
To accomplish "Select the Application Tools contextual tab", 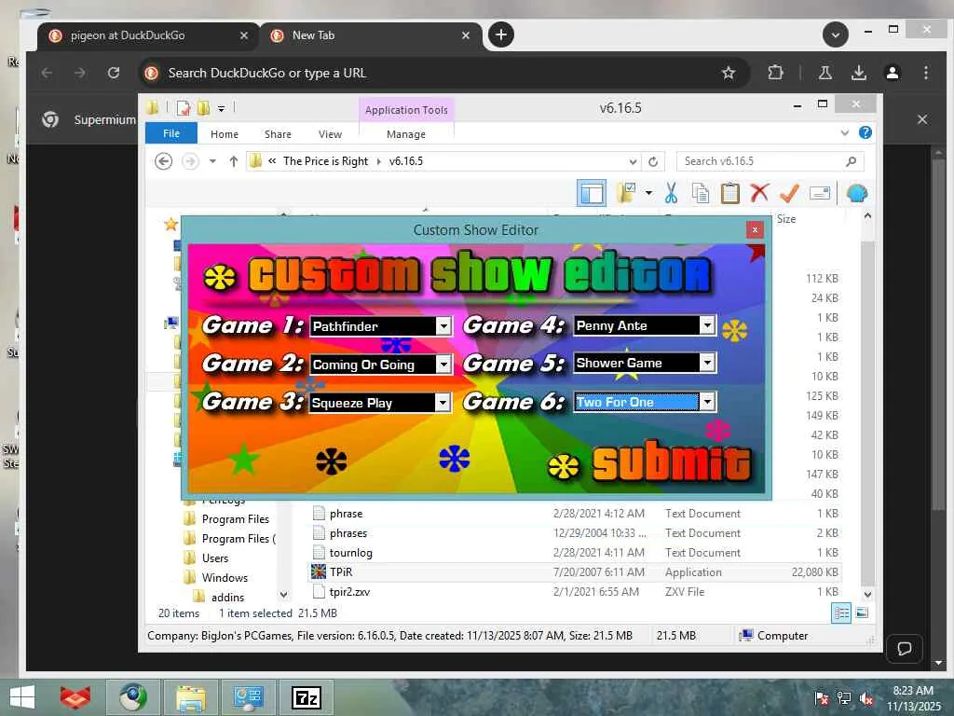I will coord(406,110).
